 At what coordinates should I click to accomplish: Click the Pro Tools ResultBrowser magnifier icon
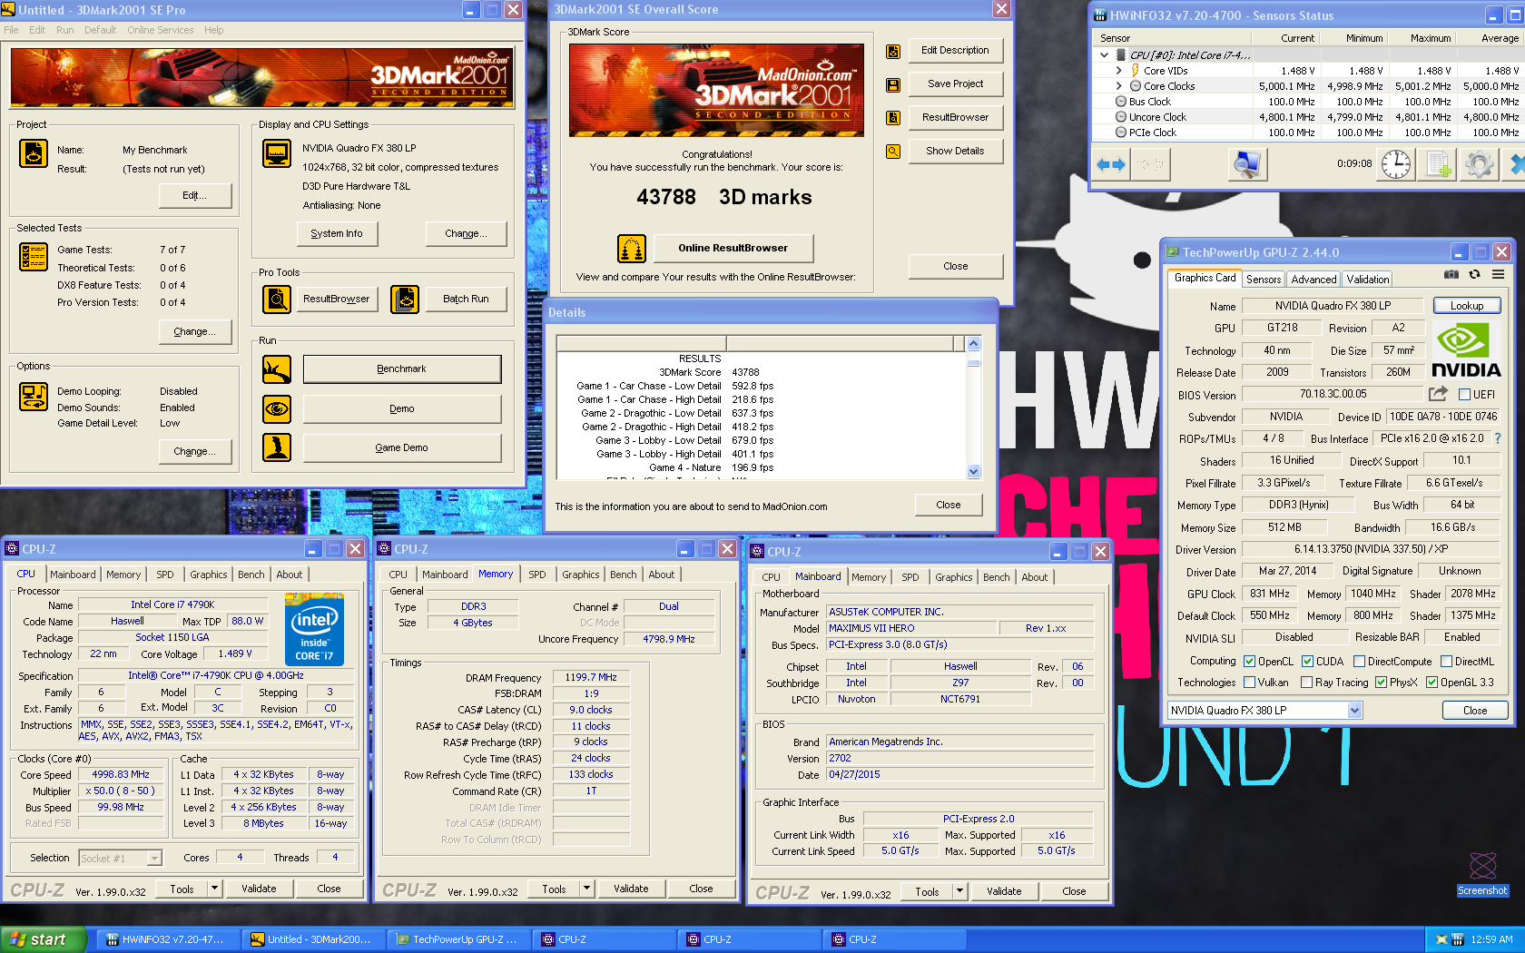tap(277, 299)
